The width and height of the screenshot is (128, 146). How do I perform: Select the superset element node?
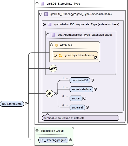coord(77,107)
